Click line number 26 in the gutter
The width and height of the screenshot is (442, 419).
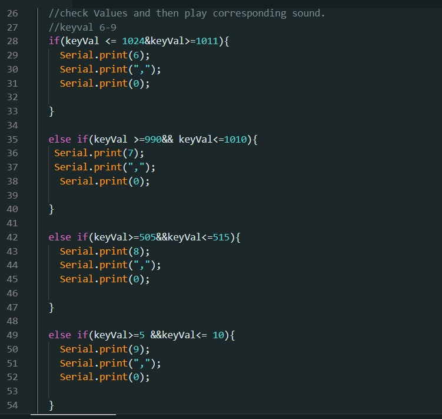[12, 14]
